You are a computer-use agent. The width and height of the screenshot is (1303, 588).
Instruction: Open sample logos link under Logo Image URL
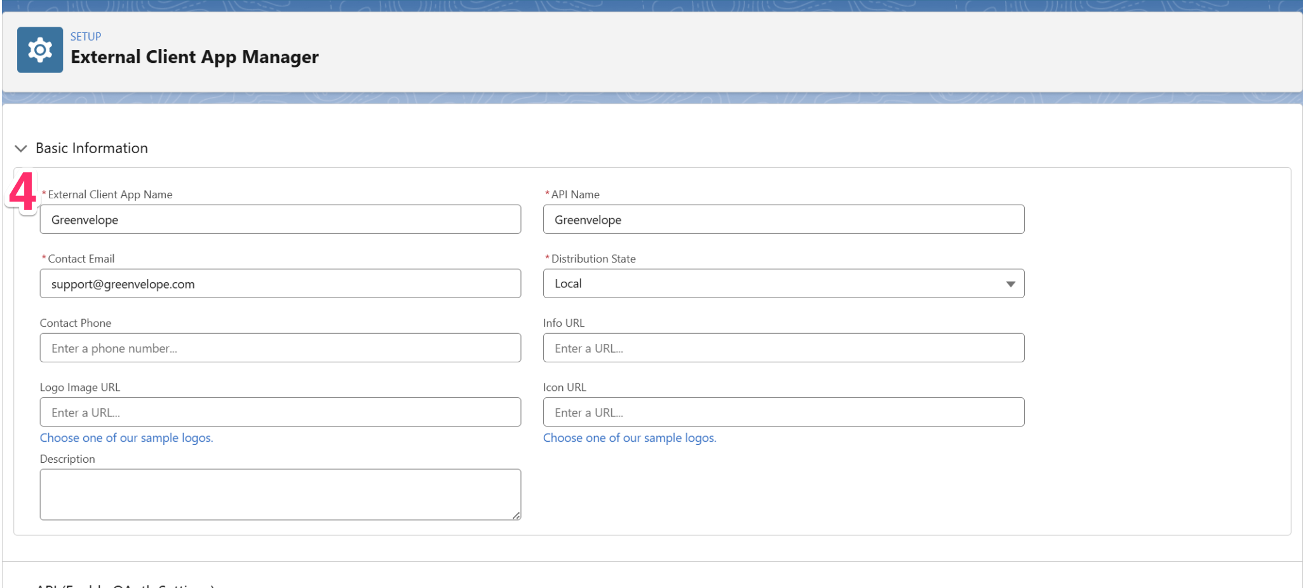[x=126, y=438]
